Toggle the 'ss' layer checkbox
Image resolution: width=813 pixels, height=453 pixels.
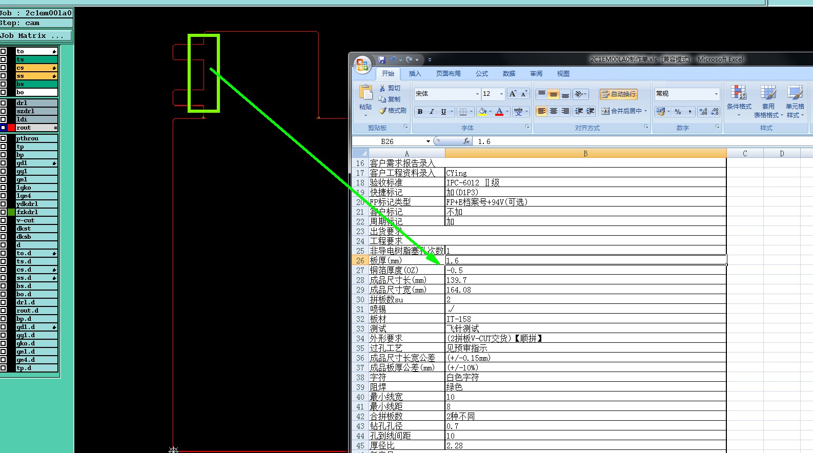[x=4, y=76]
